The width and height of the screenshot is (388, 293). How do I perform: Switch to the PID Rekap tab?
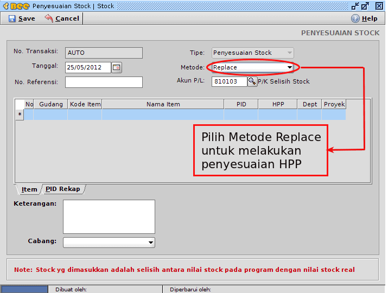point(63,189)
